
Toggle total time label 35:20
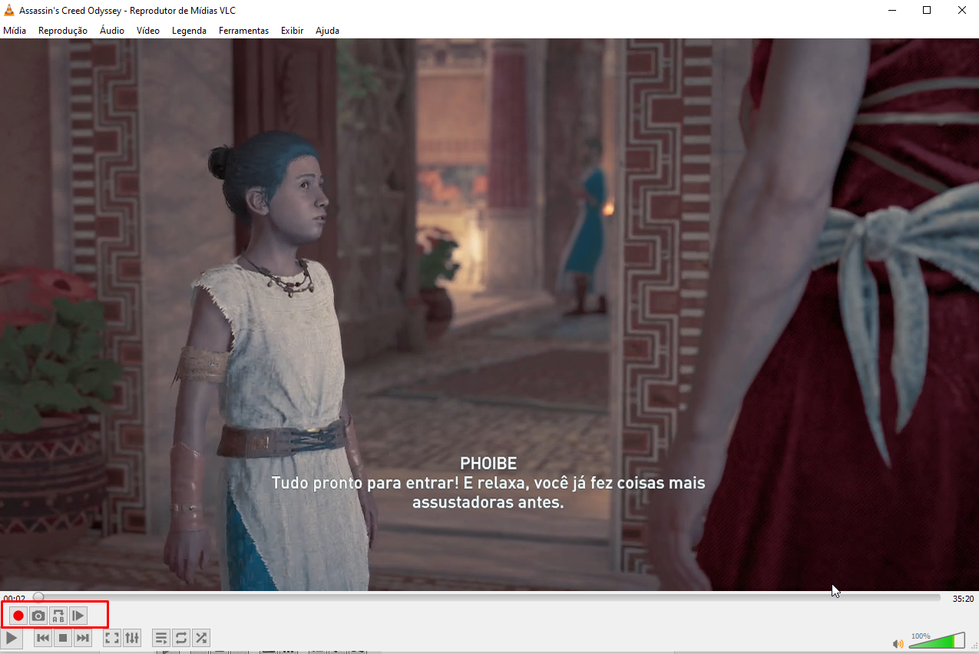(x=963, y=598)
